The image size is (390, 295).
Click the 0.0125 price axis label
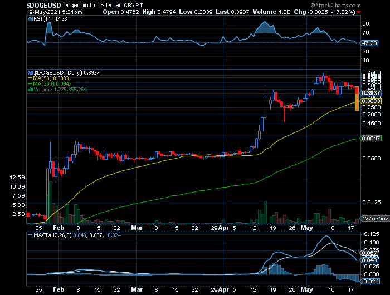click(x=372, y=203)
